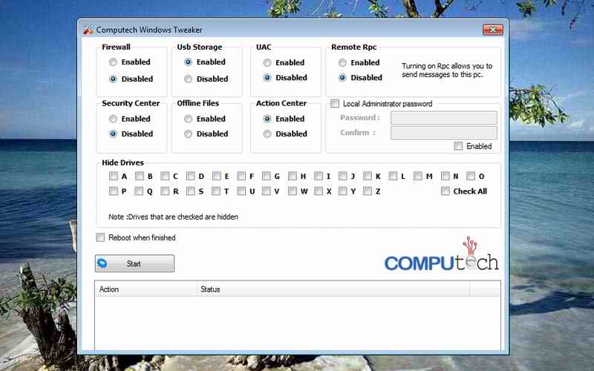Image resolution: width=594 pixels, height=371 pixels.
Task: Click the Confirm password field
Action: [443, 133]
